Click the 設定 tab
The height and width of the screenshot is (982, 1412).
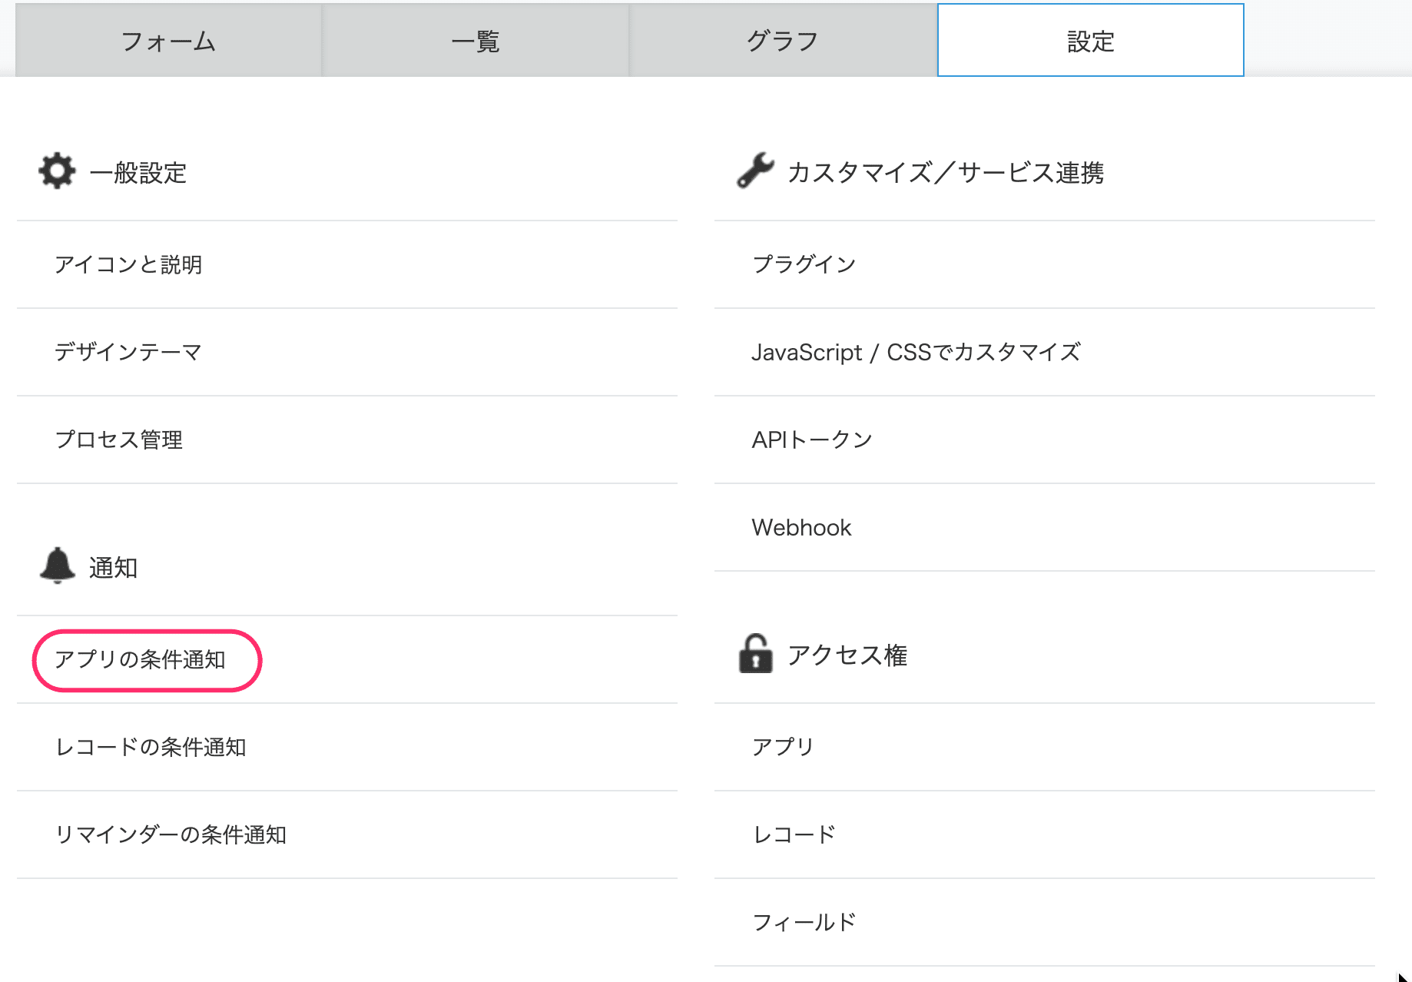(x=1090, y=40)
